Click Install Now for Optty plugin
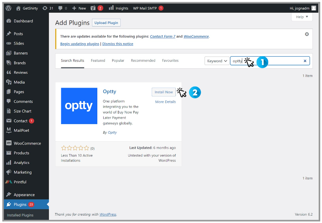 pos(163,92)
